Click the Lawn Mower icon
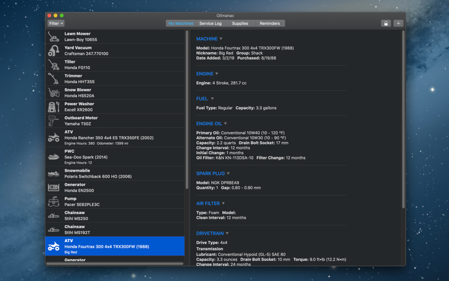 coord(54,37)
